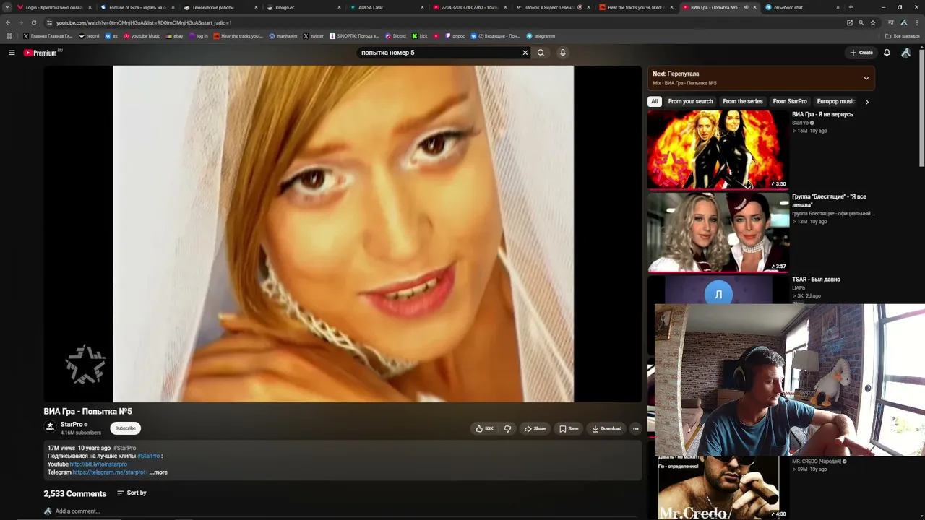Open the Все закладки bookmarks folder
Viewport: 925px width, 520px height.
(x=903, y=36)
